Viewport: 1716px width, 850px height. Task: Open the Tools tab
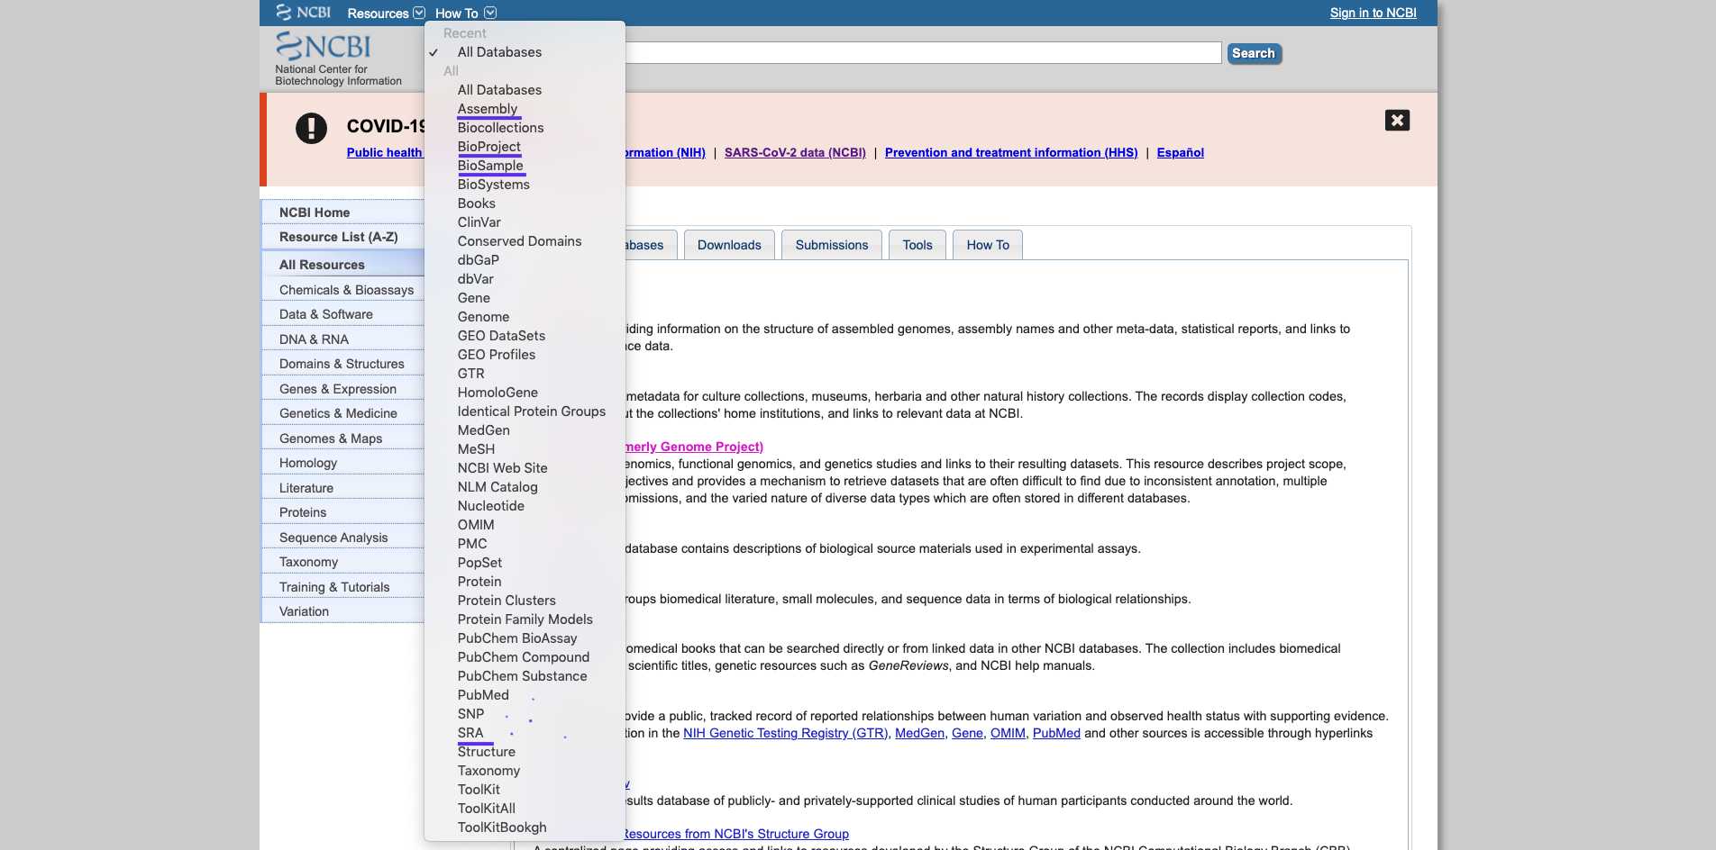(917, 245)
